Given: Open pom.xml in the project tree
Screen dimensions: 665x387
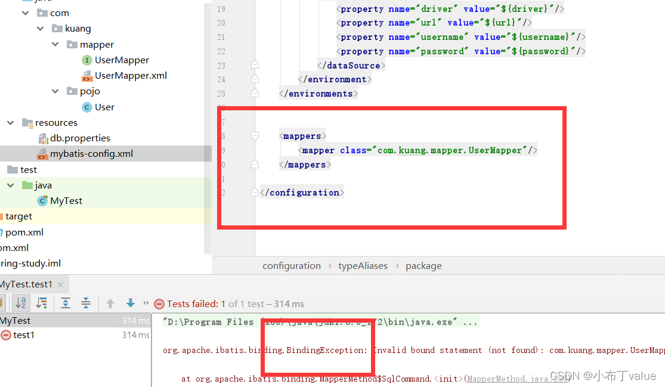Looking at the screenshot, I should click(24, 233).
